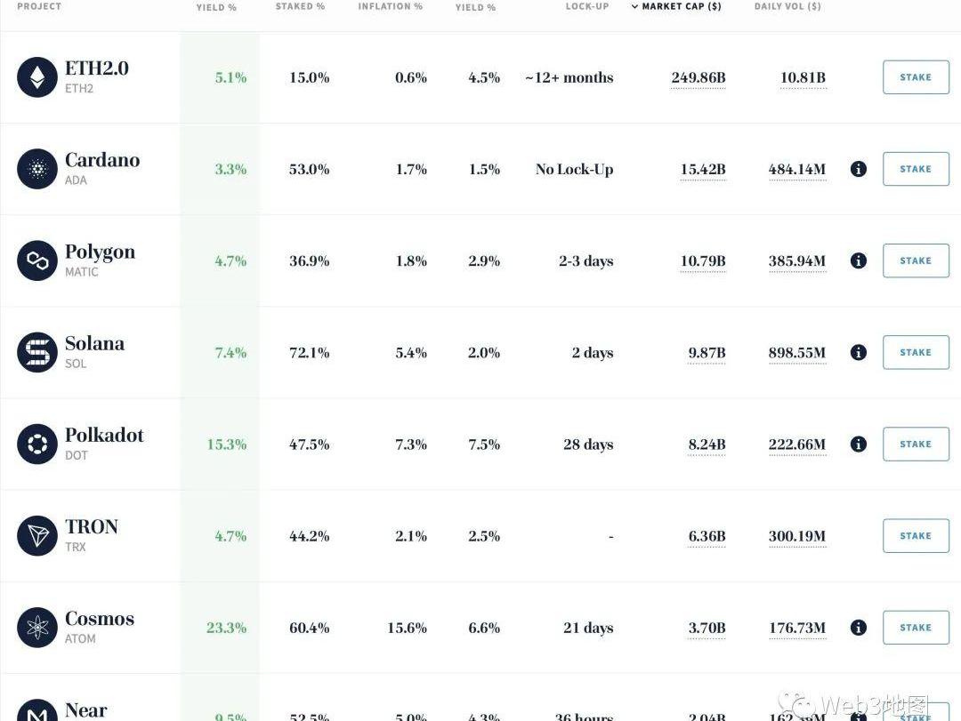Open the info icon in Cardano row
The image size is (961, 721).
[x=858, y=169]
